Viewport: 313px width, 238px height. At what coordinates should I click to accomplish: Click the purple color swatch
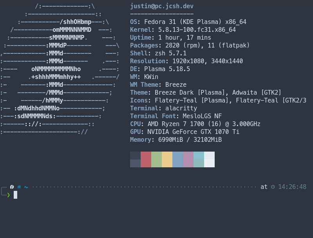pyautogui.click(x=188, y=159)
